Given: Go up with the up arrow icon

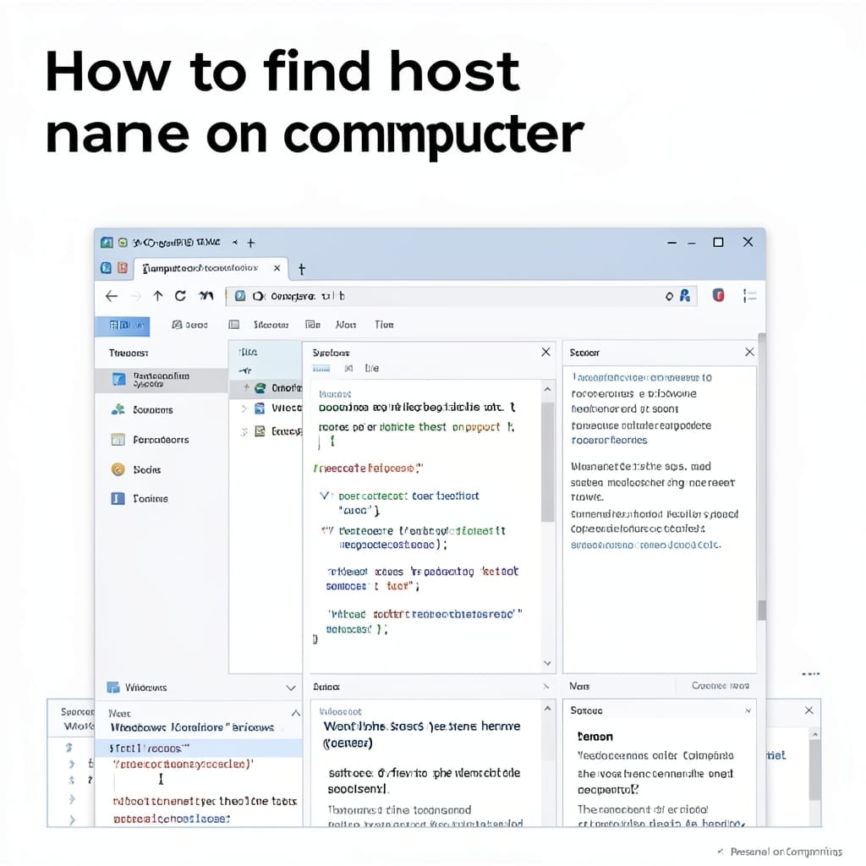Looking at the screenshot, I should click(158, 296).
